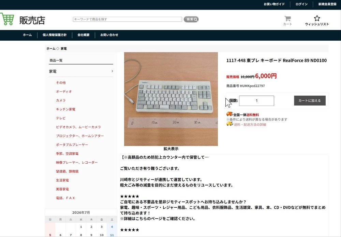Viewport: 341px width, 237px height.
Task: Open the お買い物ガイド link
Action: (274, 4)
